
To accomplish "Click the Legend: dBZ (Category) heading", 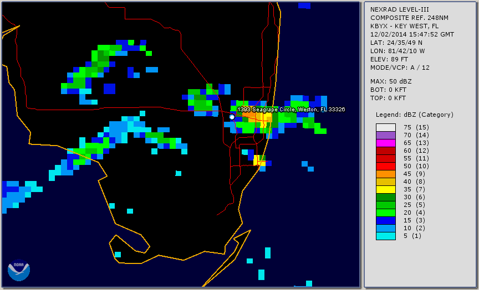I will [x=415, y=115].
